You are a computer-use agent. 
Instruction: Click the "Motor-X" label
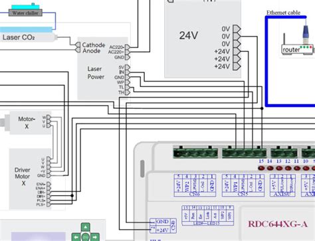pos(27,123)
